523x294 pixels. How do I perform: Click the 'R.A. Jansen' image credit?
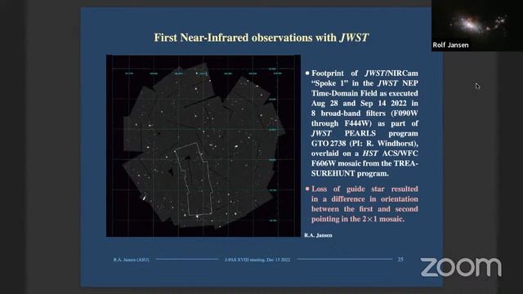[318, 235]
